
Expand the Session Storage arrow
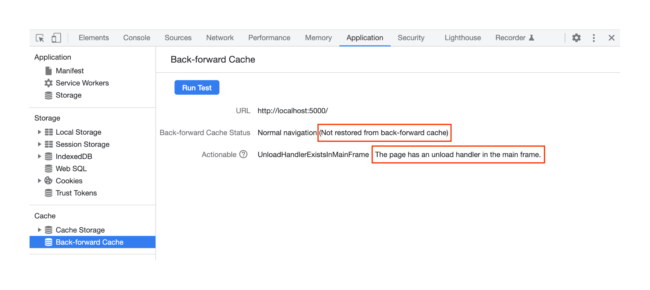[x=39, y=144]
